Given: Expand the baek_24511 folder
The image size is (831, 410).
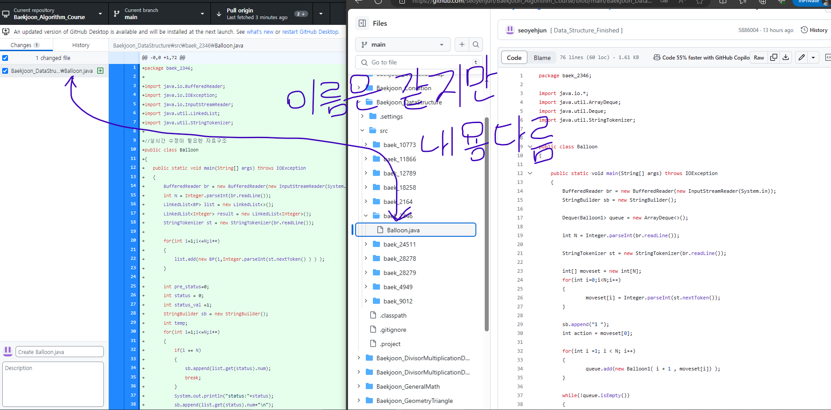Looking at the screenshot, I should point(366,244).
